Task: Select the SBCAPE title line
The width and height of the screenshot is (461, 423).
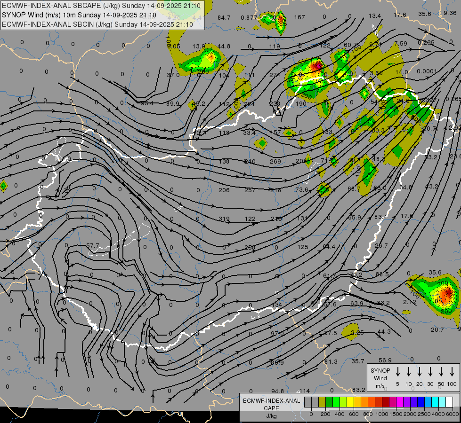Action: click(101, 6)
